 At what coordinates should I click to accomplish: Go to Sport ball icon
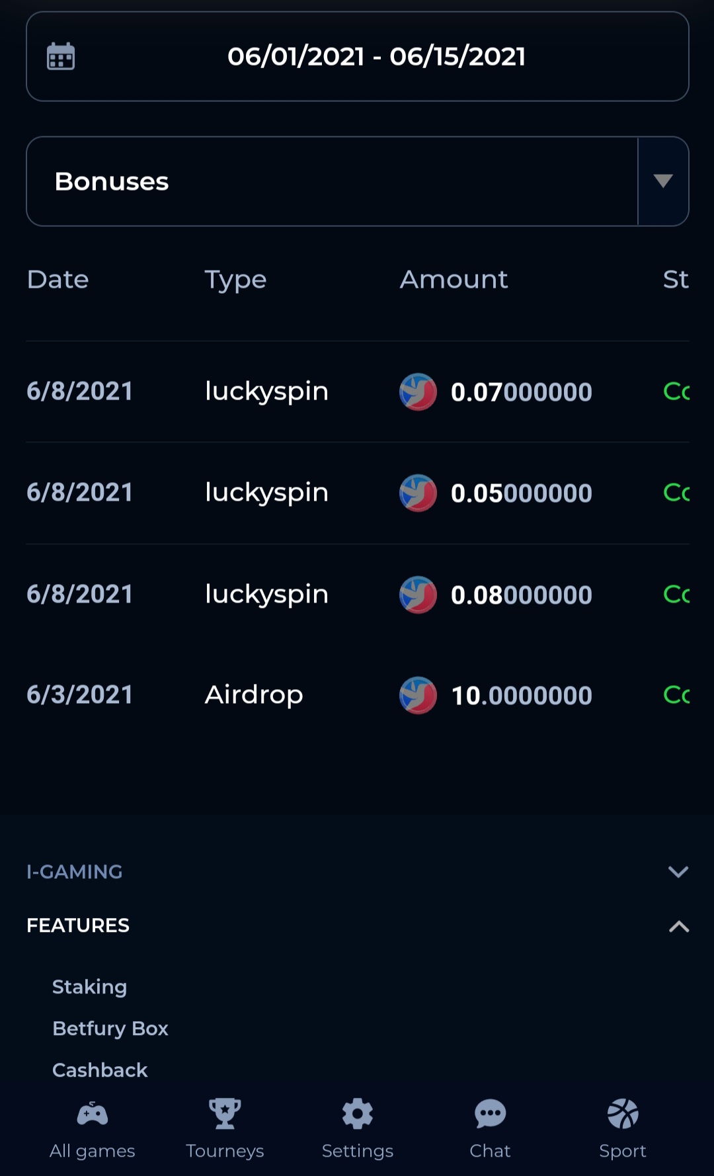click(x=623, y=1114)
